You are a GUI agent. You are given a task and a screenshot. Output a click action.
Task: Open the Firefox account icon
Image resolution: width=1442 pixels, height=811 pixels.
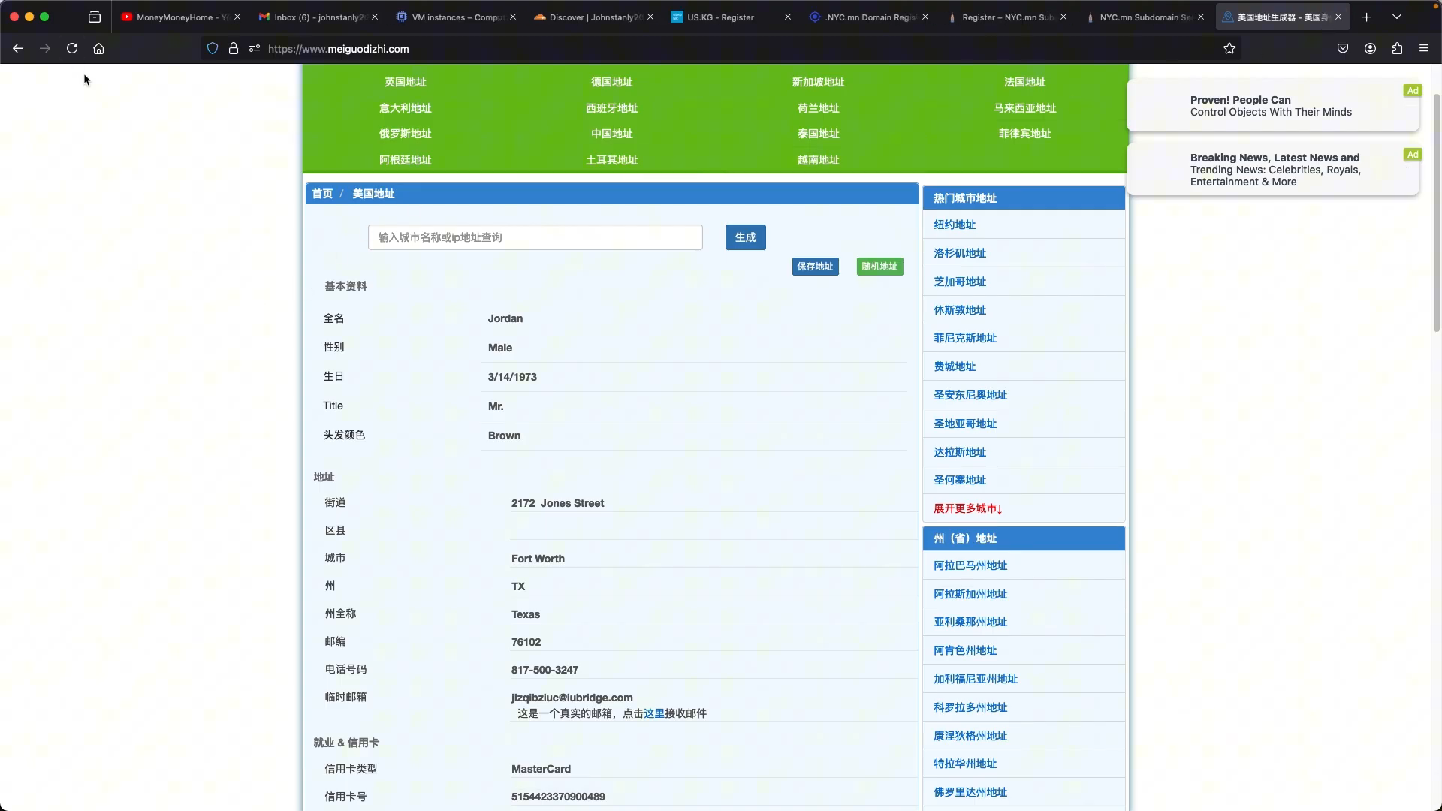coord(1370,49)
